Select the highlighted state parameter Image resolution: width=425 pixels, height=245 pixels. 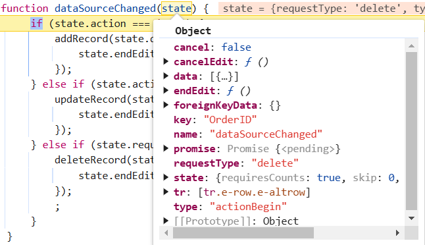click(x=177, y=9)
